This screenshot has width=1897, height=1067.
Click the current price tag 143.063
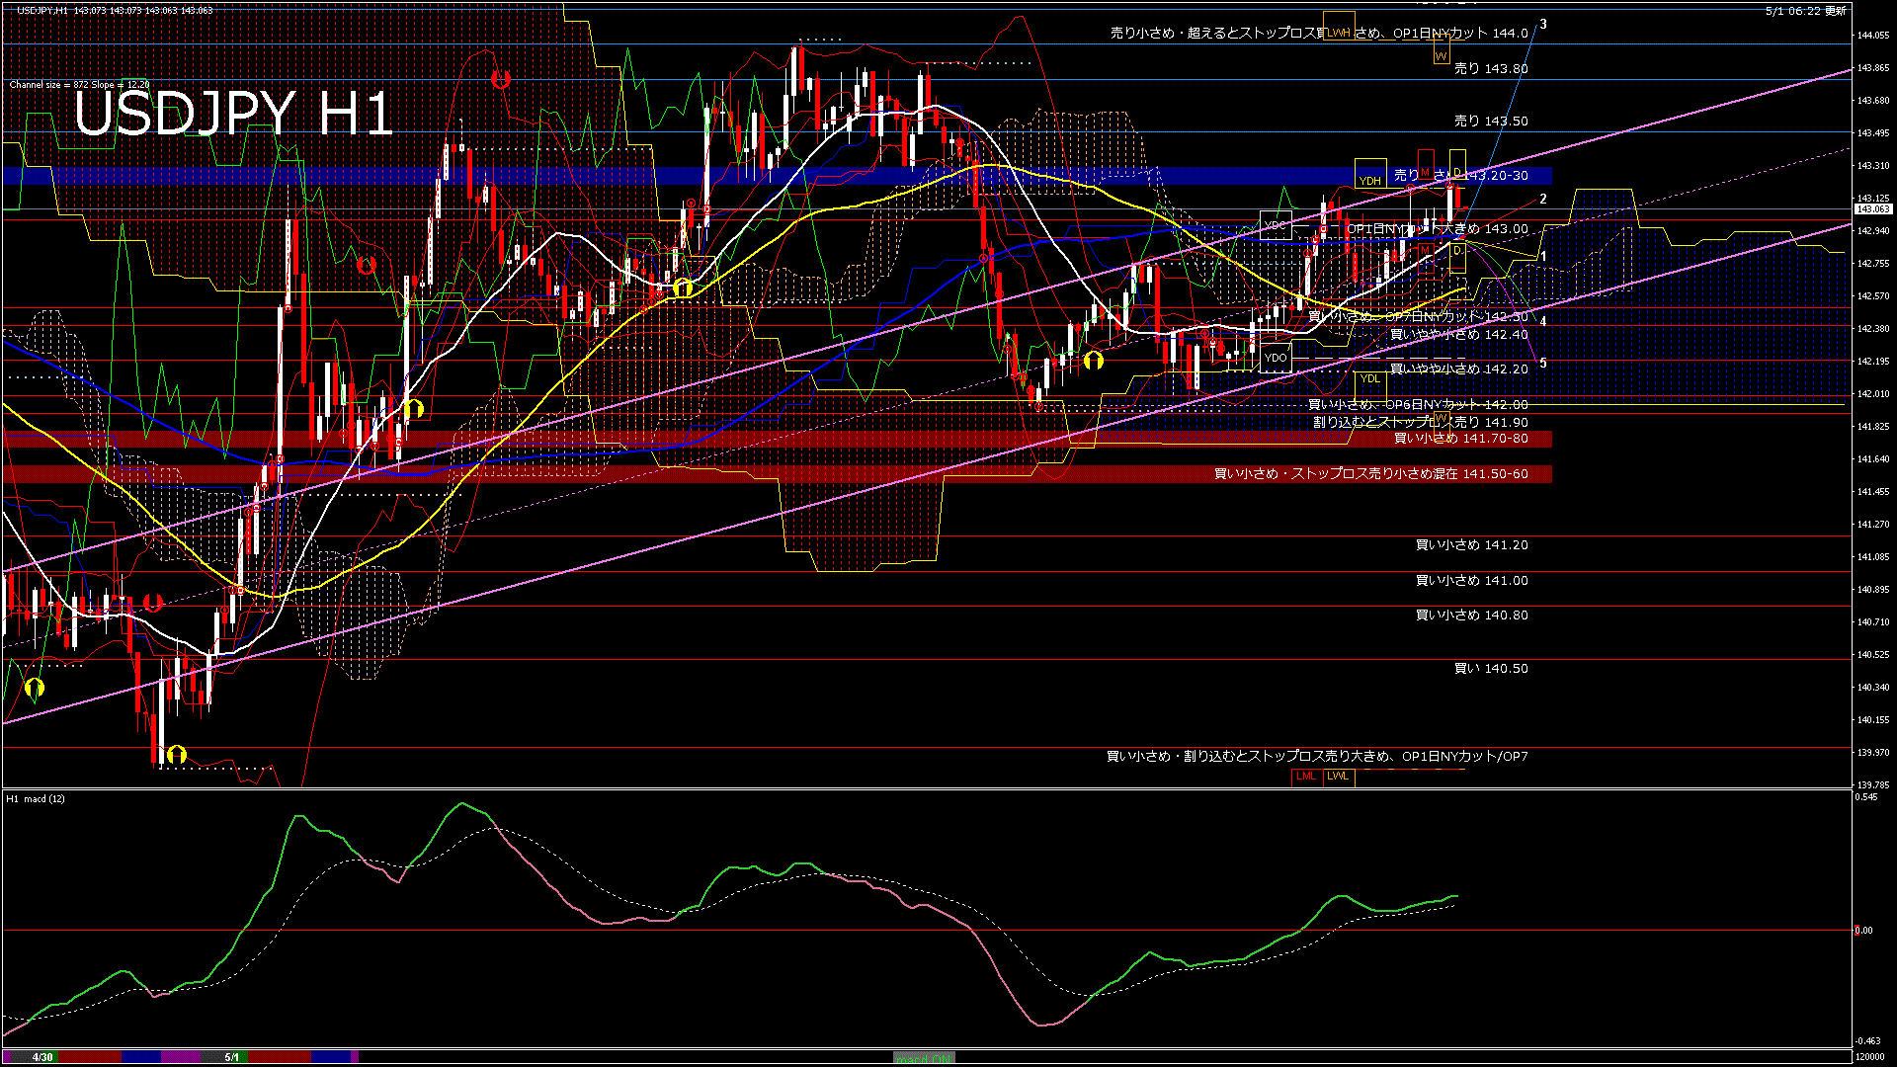click(1872, 209)
